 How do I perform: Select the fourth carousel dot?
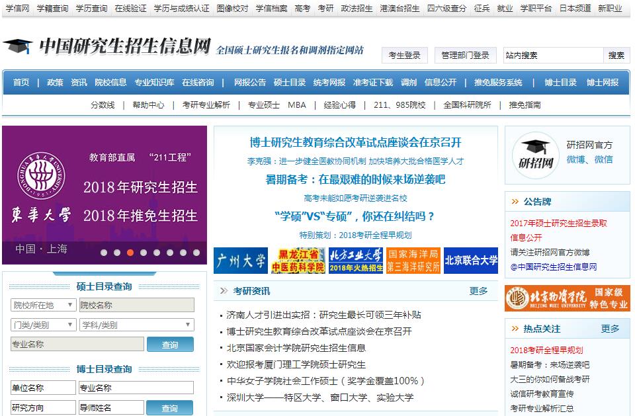[144, 253]
